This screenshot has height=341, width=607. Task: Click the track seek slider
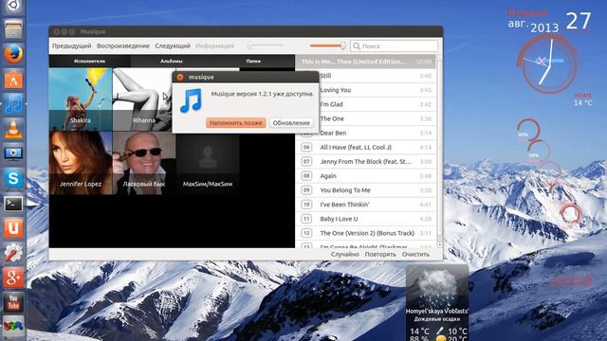[266, 46]
